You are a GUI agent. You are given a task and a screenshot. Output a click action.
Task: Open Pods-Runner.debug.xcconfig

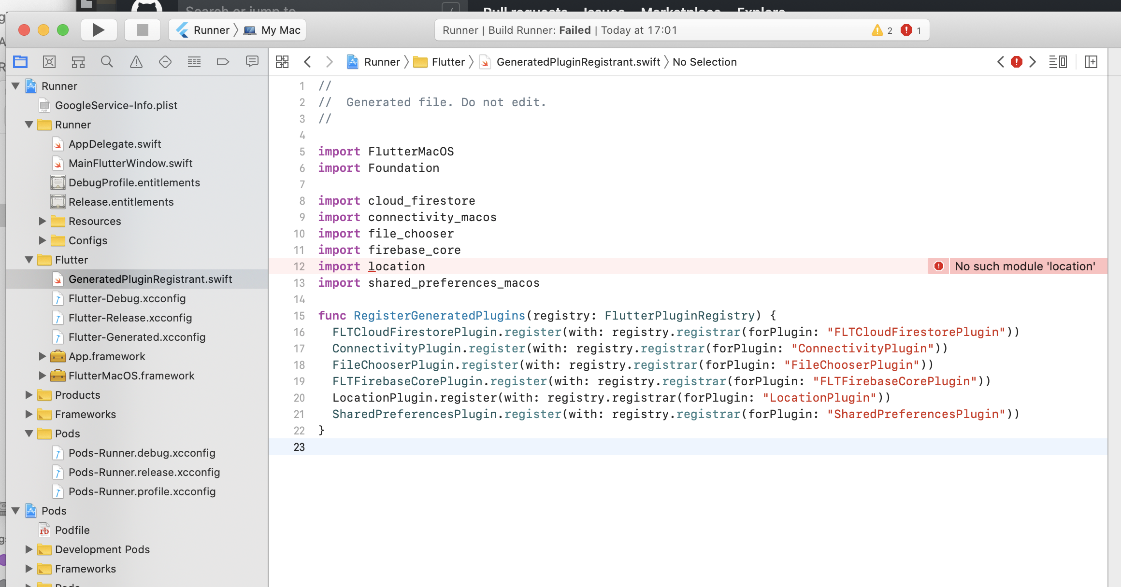coord(142,453)
